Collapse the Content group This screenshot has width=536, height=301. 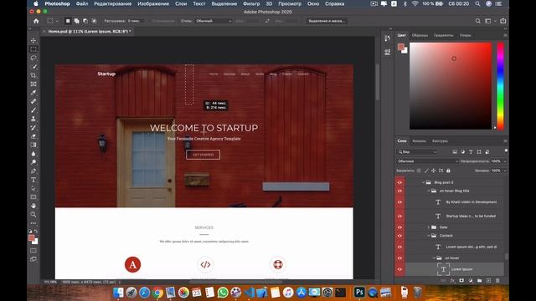(429, 236)
